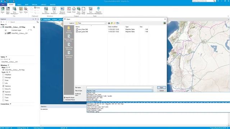Choose Workspace (*.wor) file type option

tap(94, 95)
